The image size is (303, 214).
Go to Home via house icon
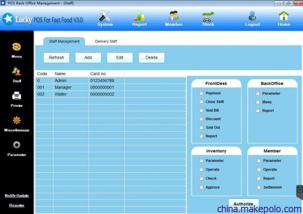284,16
